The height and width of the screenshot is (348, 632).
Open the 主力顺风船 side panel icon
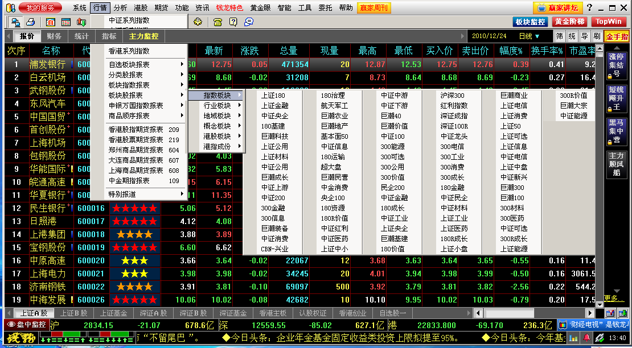(x=617, y=165)
